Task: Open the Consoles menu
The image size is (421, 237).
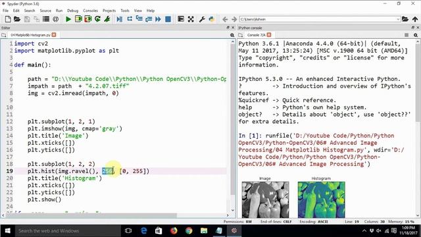Action: coord(91,11)
